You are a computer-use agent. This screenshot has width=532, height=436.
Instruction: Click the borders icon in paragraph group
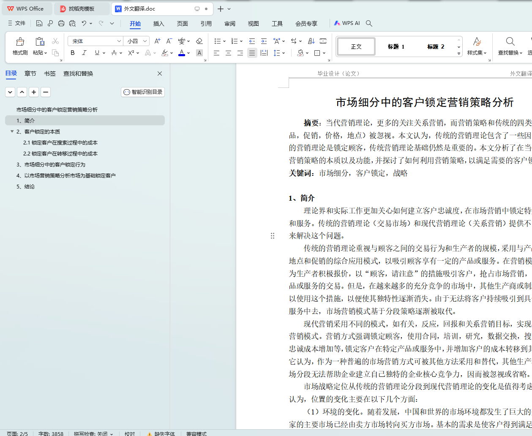(317, 53)
